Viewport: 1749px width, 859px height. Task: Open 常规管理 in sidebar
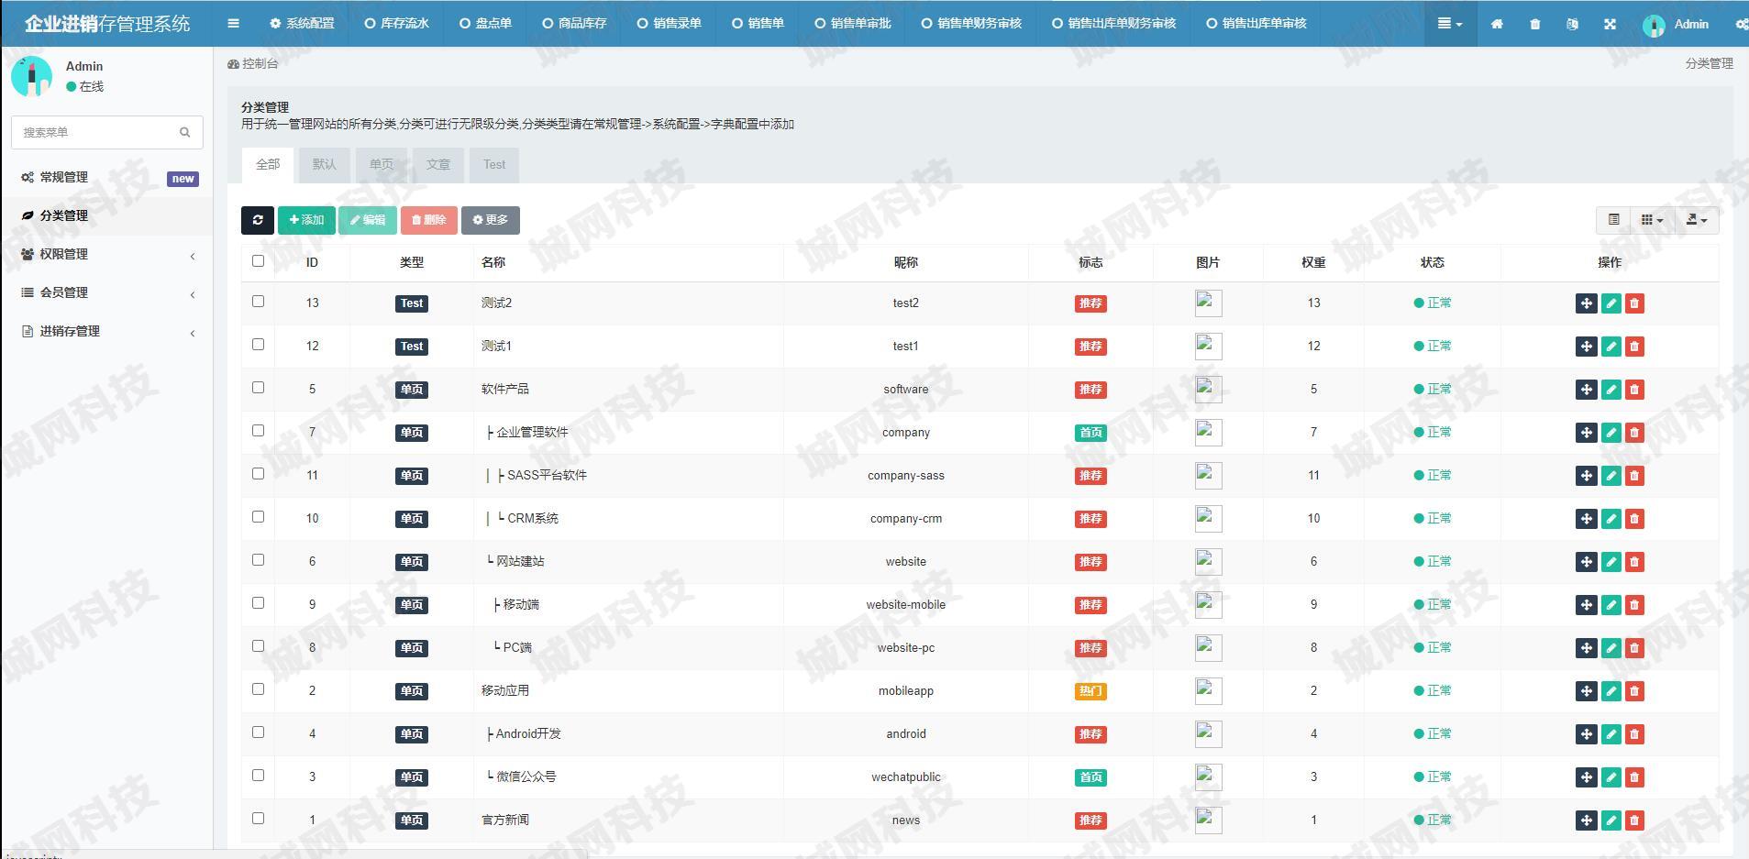click(x=106, y=178)
